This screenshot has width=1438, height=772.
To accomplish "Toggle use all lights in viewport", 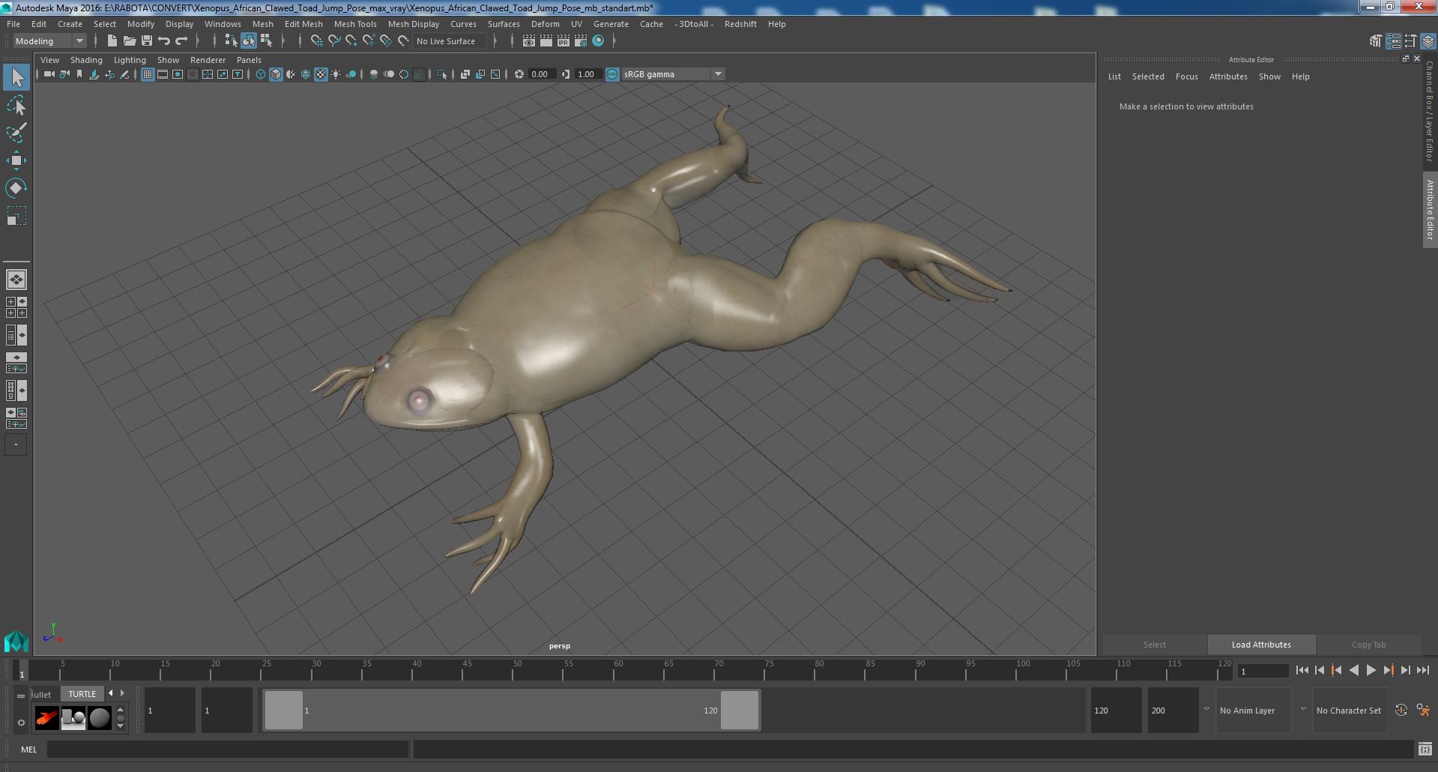I will (336, 74).
